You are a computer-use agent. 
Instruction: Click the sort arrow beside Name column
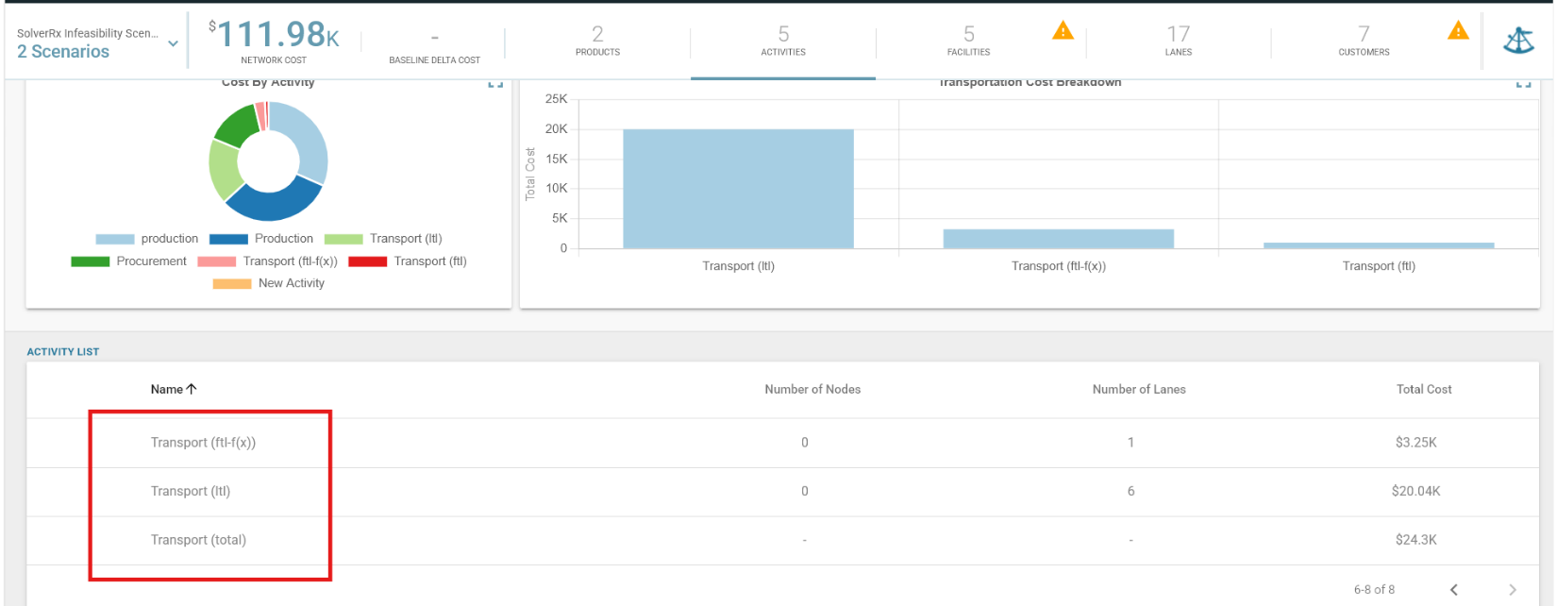[192, 389]
